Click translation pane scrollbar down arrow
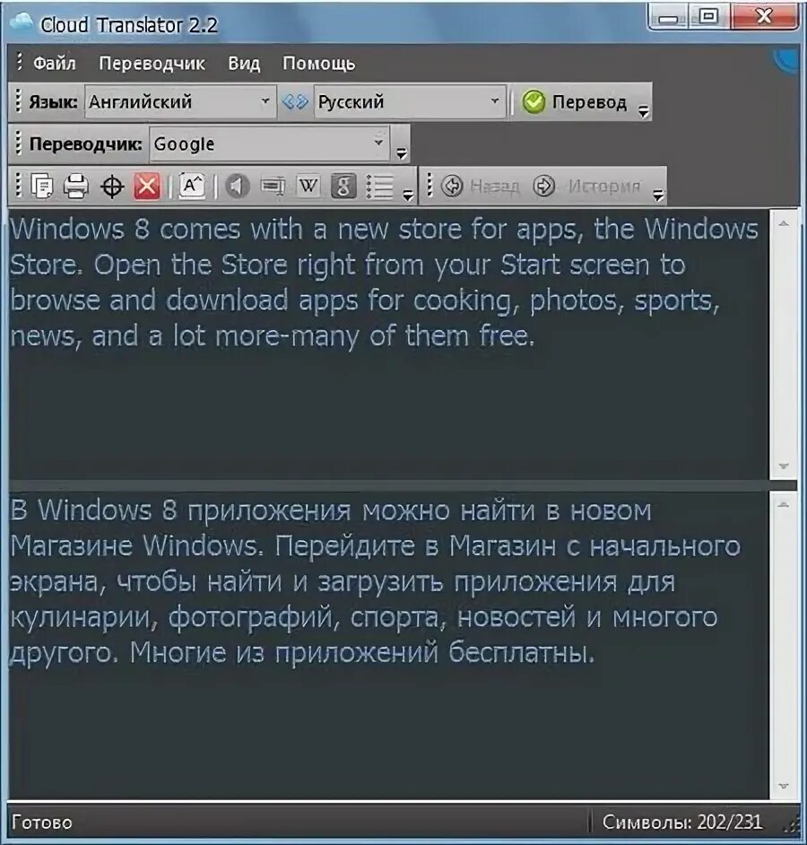807x845 pixels. tap(784, 787)
